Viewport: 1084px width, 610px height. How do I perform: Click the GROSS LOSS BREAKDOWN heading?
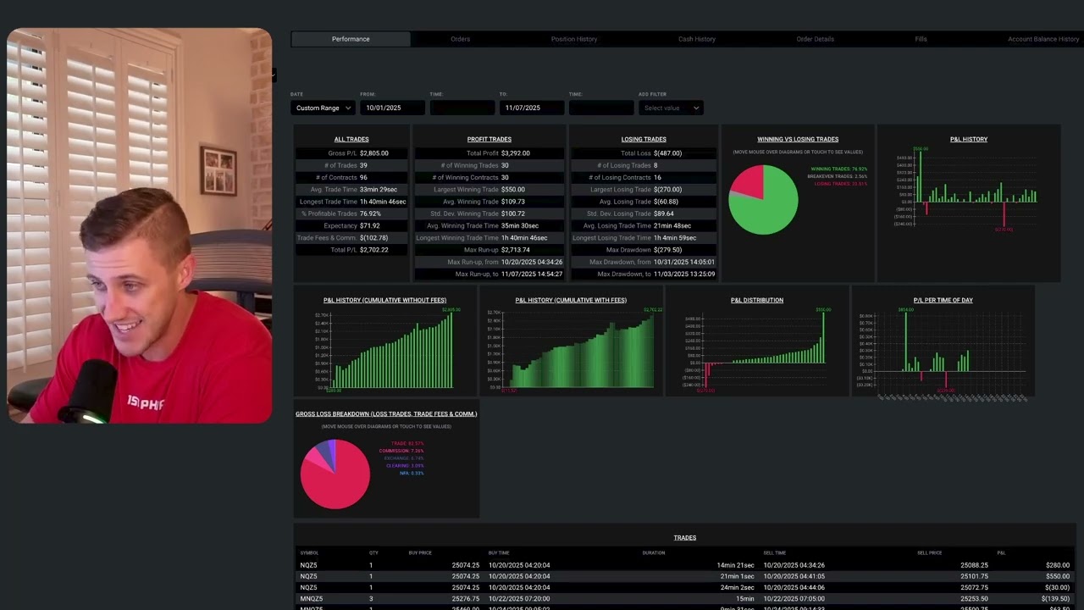(x=386, y=413)
